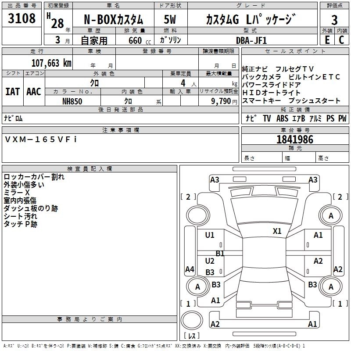Select shift type IAT

[13, 92]
